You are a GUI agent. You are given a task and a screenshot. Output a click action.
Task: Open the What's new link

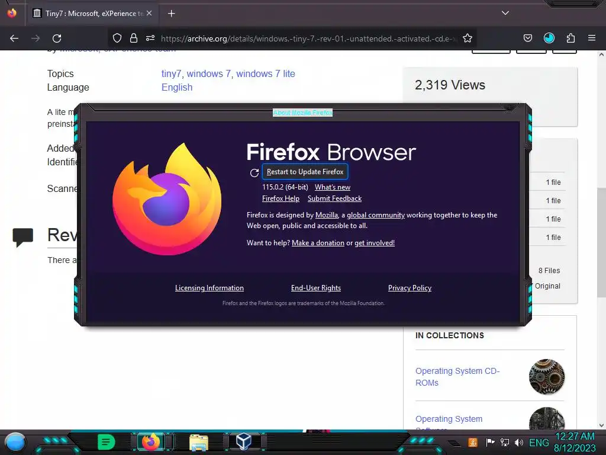(333, 187)
